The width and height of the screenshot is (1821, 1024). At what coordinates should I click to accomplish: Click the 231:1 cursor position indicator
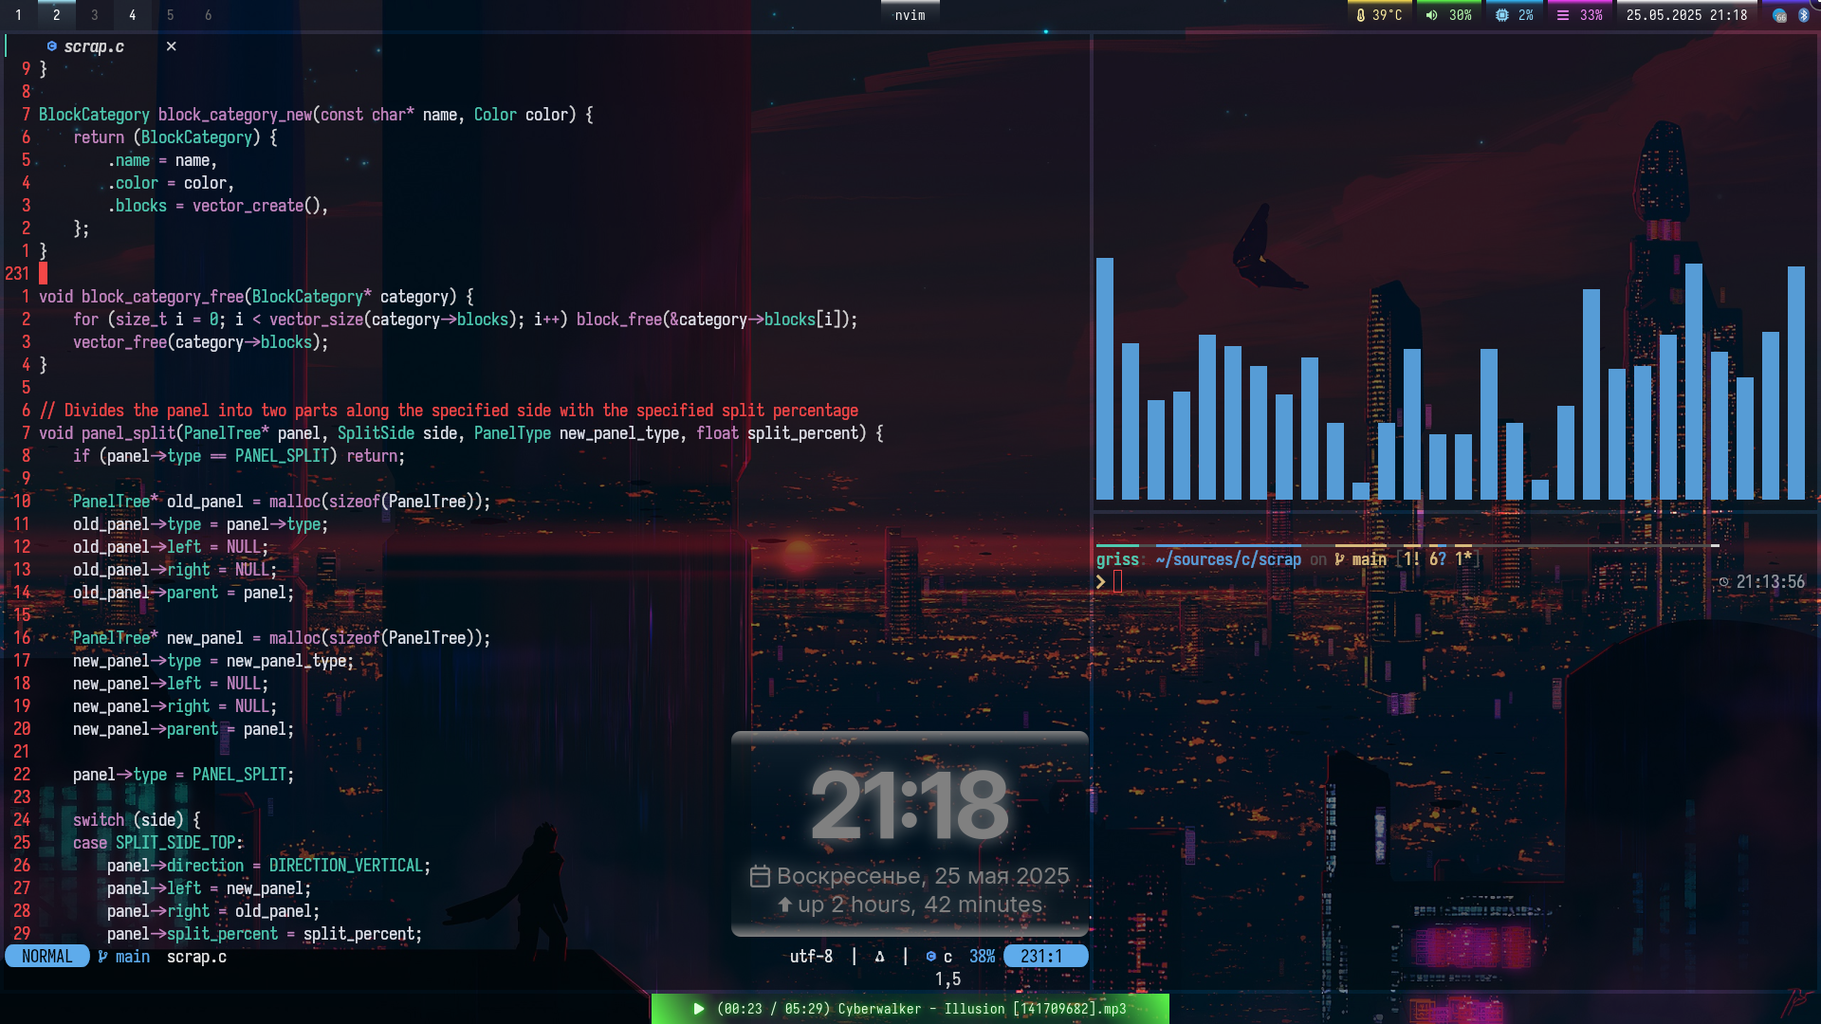coord(1041,957)
